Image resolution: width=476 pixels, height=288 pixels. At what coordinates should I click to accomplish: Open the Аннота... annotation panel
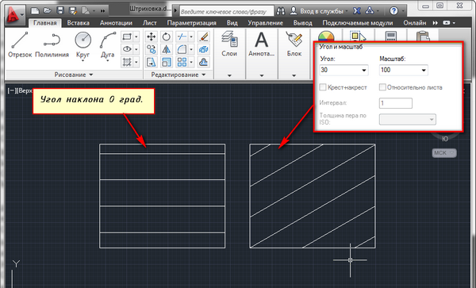[x=261, y=44]
